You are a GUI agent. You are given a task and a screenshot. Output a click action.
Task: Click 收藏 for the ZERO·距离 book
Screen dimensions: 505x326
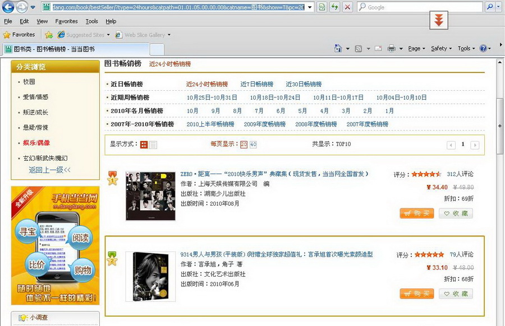click(x=456, y=213)
